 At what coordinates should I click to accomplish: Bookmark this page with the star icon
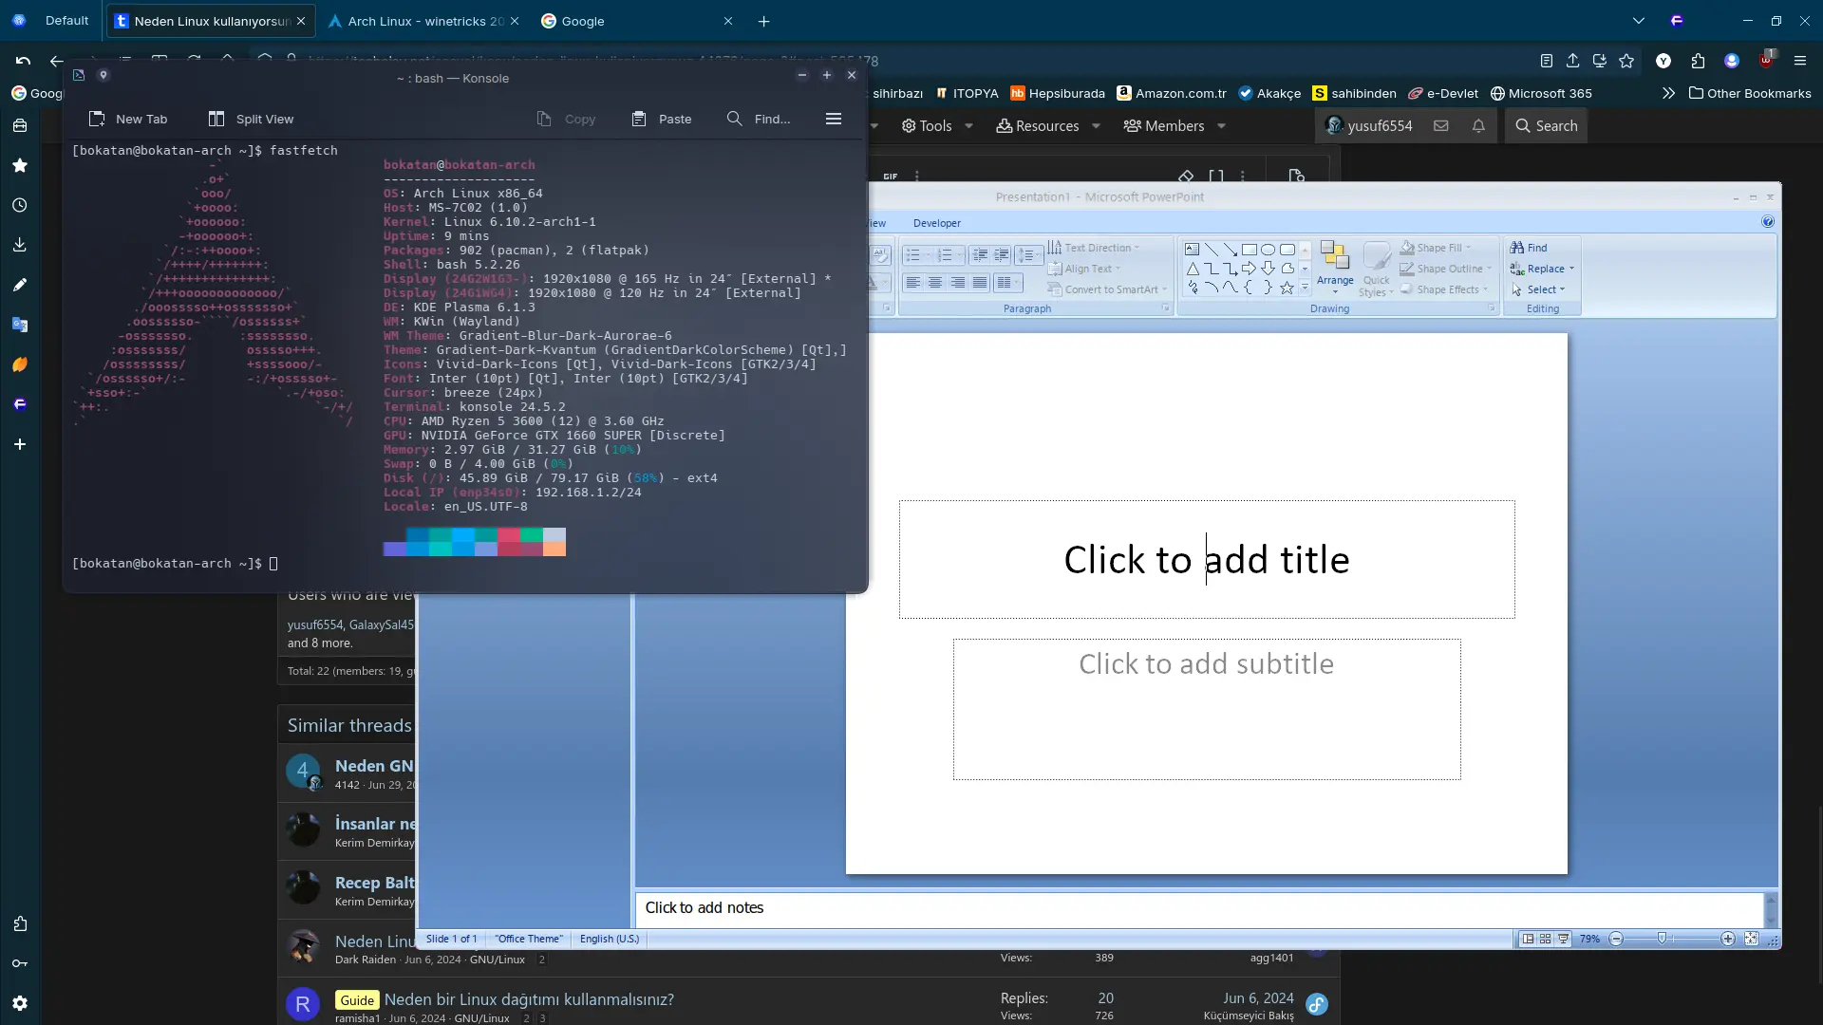click(x=1626, y=61)
